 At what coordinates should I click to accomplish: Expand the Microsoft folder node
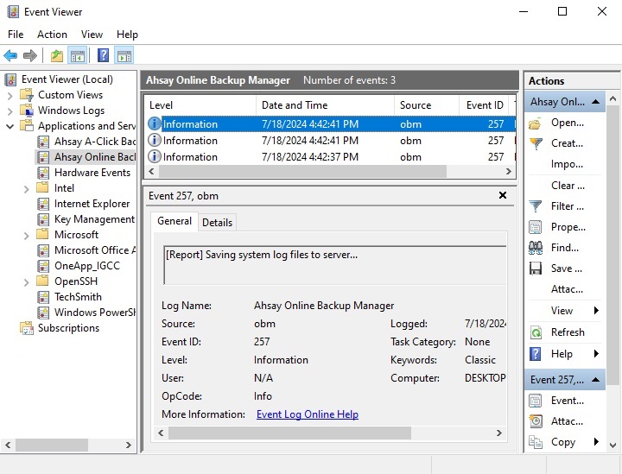26,236
